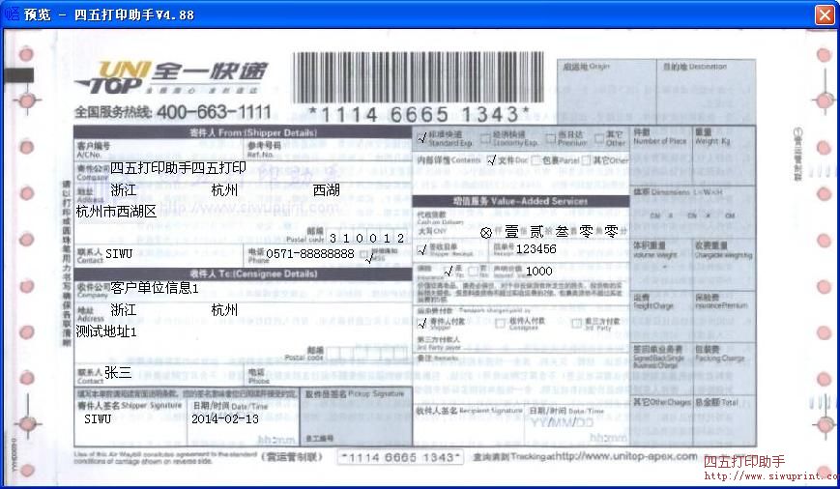Click the 寄件人 From Shipper Details header
The height and width of the screenshot is (489, 840).
(x=243, y=132)
